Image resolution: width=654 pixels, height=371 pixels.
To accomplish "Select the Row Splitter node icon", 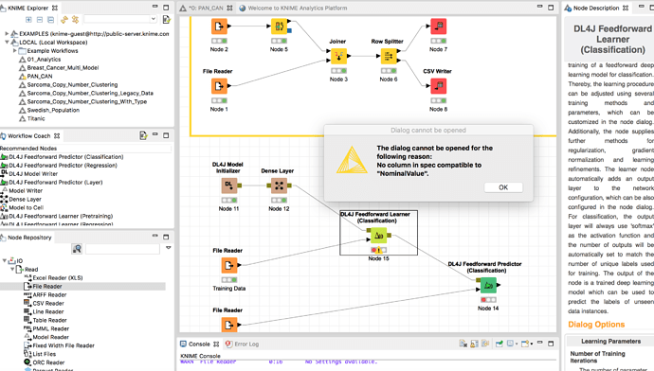I will (x=389, y=56).
